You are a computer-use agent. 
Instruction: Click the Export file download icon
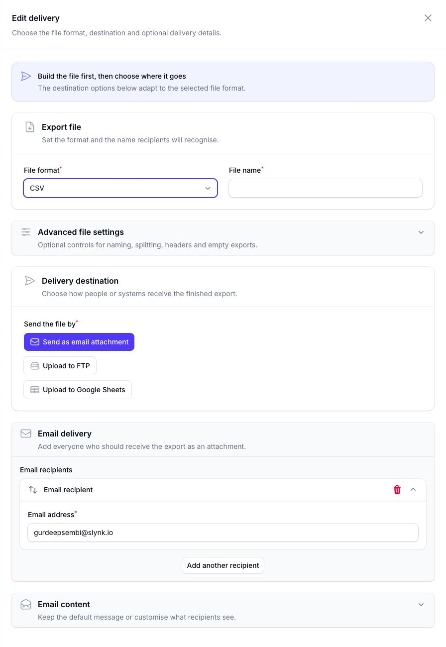pyautogui.click(x=30, y=127)
